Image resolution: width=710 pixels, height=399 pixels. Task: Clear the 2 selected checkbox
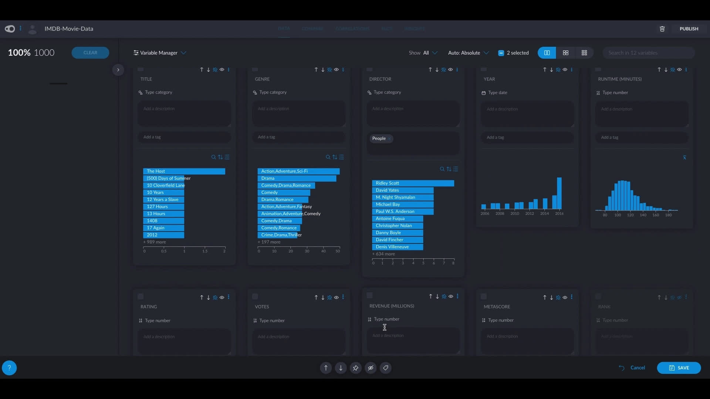click(501, 53)
